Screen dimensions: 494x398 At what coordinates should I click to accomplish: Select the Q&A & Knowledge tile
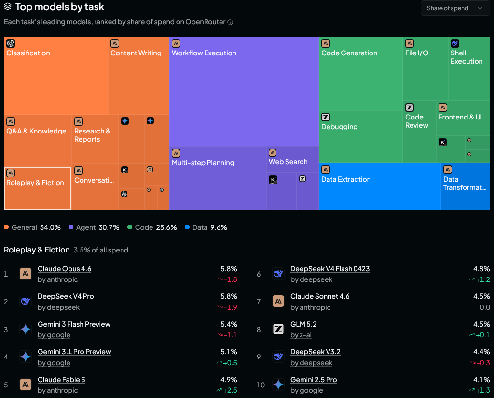pyautogui.click(x=38, y=140)
